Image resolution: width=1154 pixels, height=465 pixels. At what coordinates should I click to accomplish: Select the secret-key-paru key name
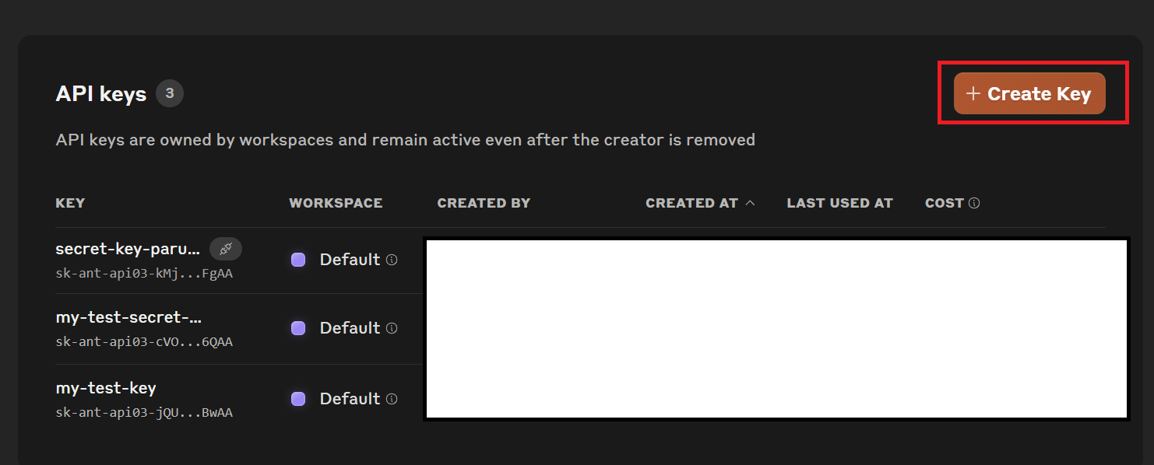128,249
